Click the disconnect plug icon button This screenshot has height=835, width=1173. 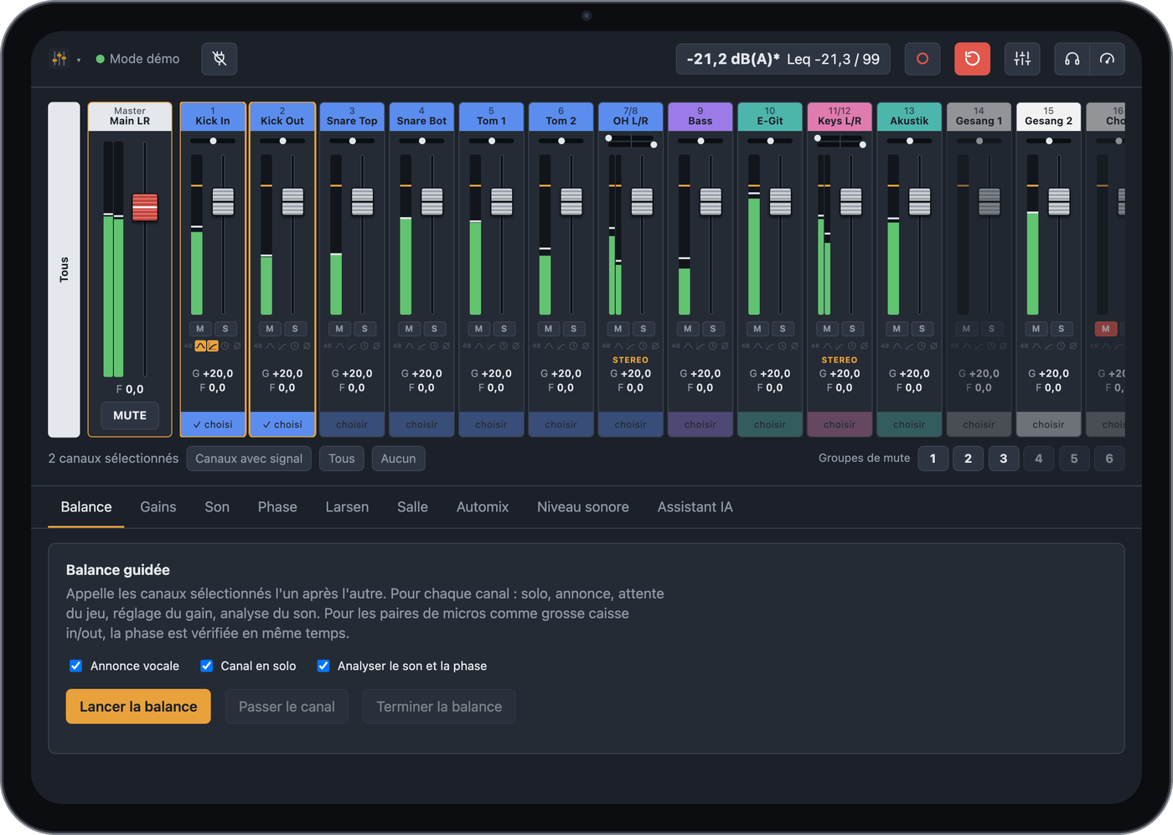pyautogui.click(x=220, y=59)
